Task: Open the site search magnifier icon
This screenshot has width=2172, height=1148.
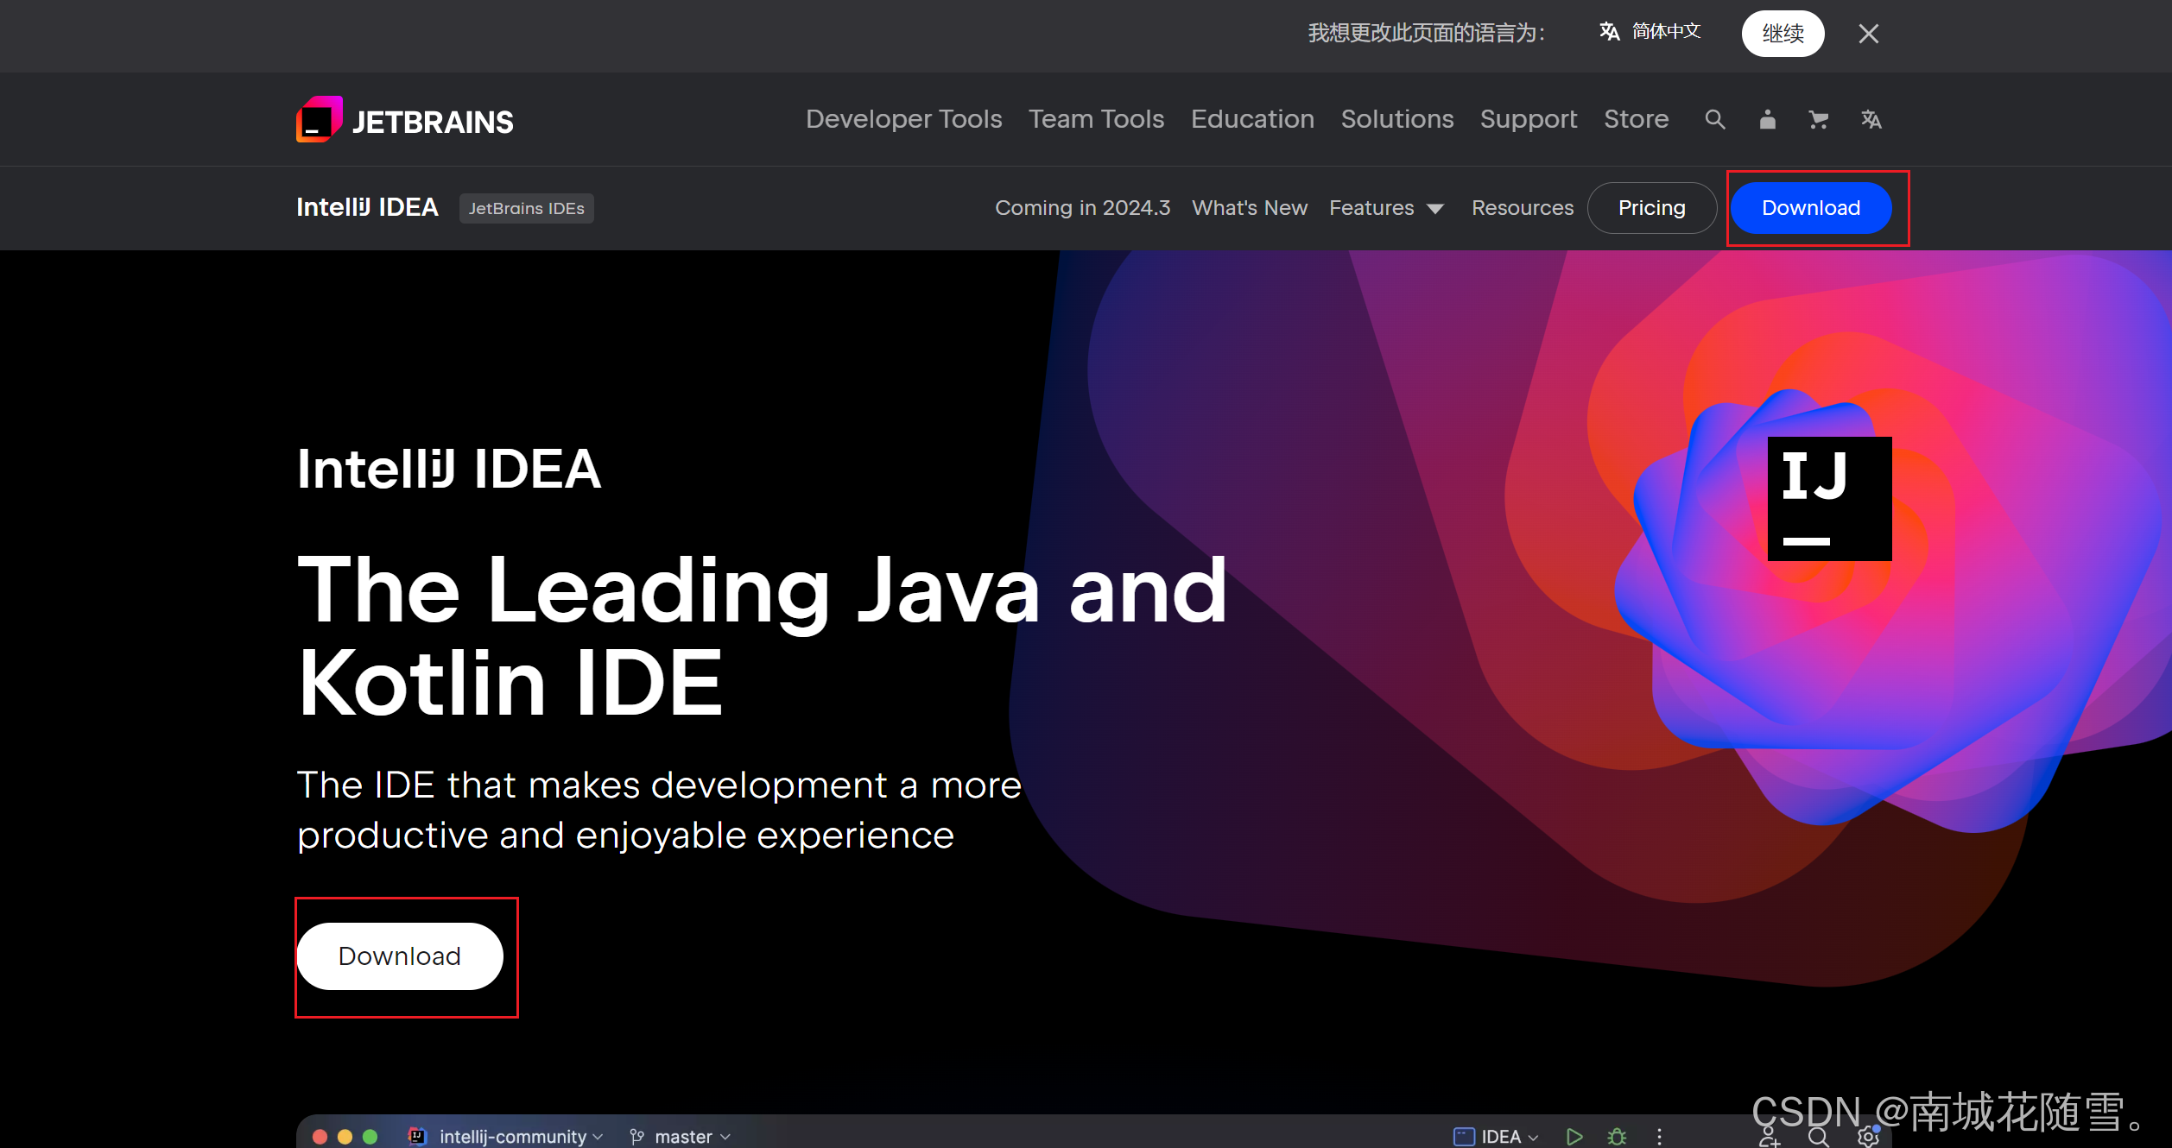Action: [x=1715, y=120]
